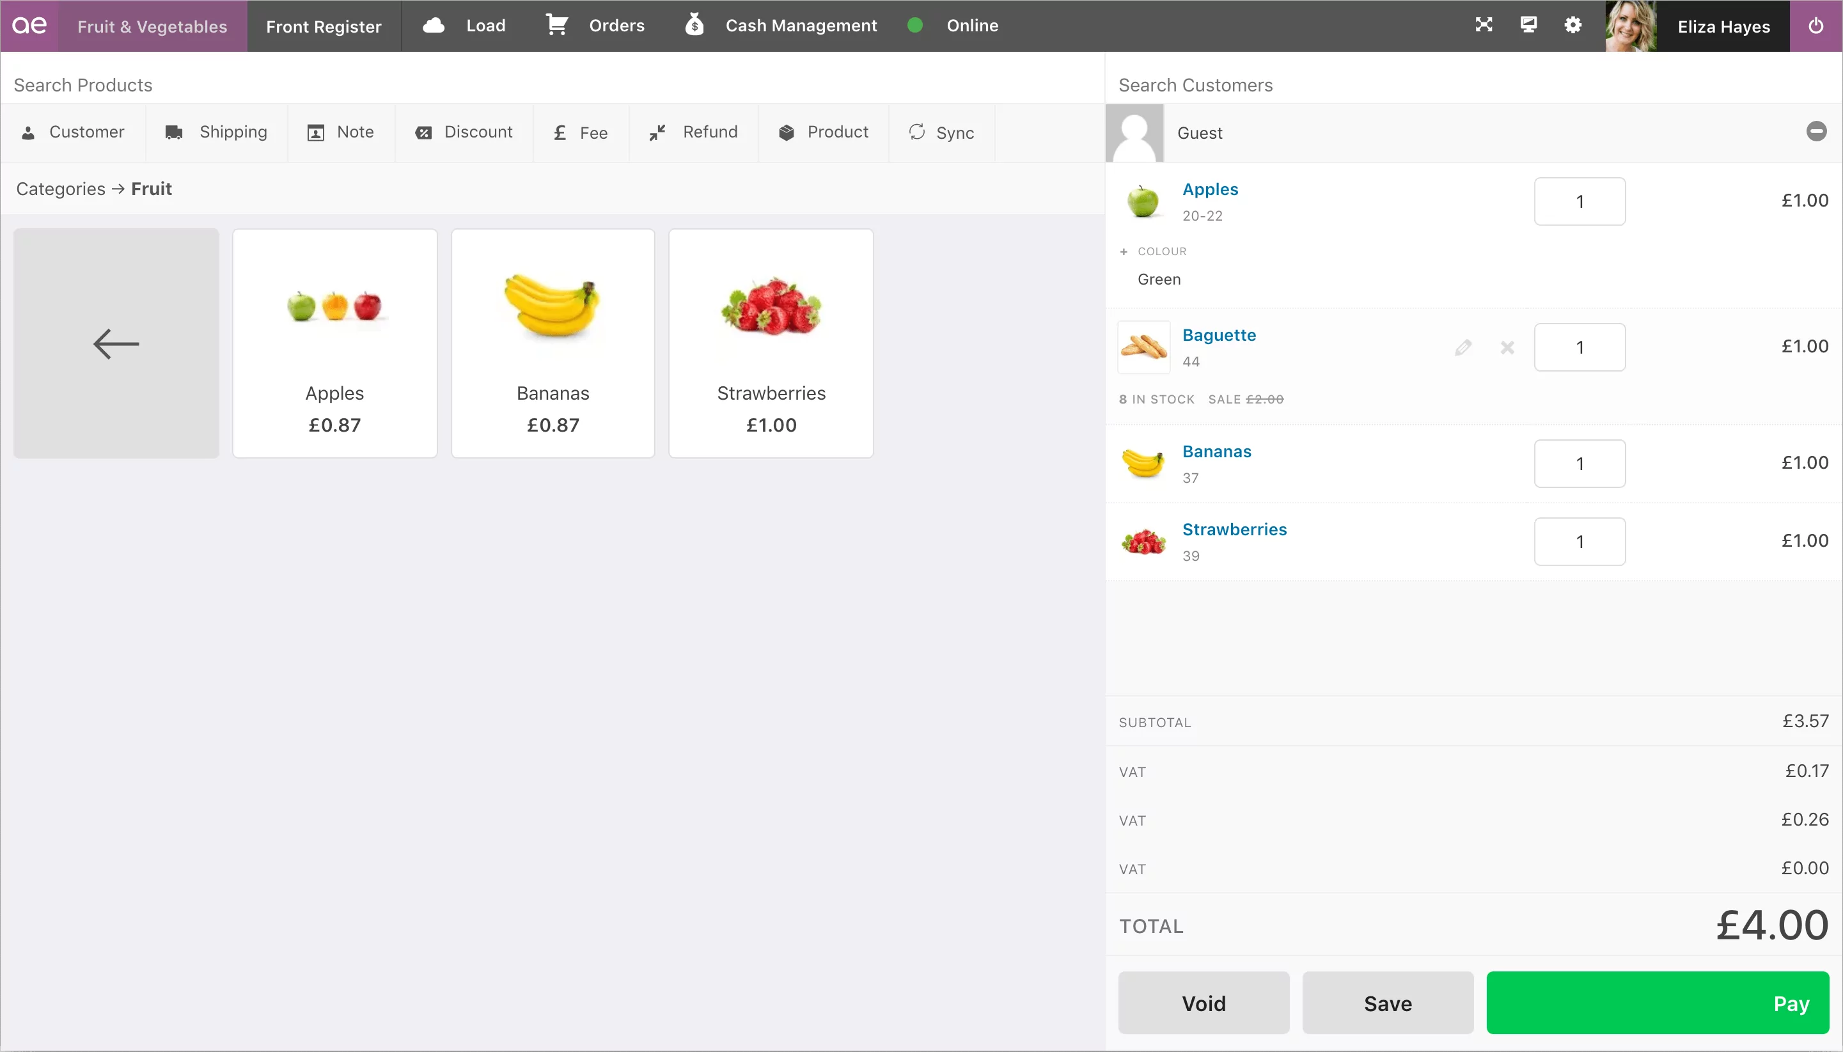The width and height of the screenshot is (1843, 1052).
Task: Click the Baguette quantity input field
Action: [1580, 345]
